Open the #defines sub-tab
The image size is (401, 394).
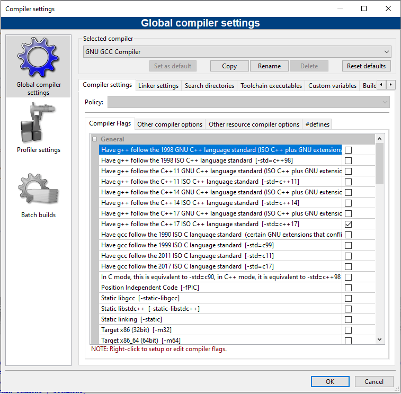(317, 124)
